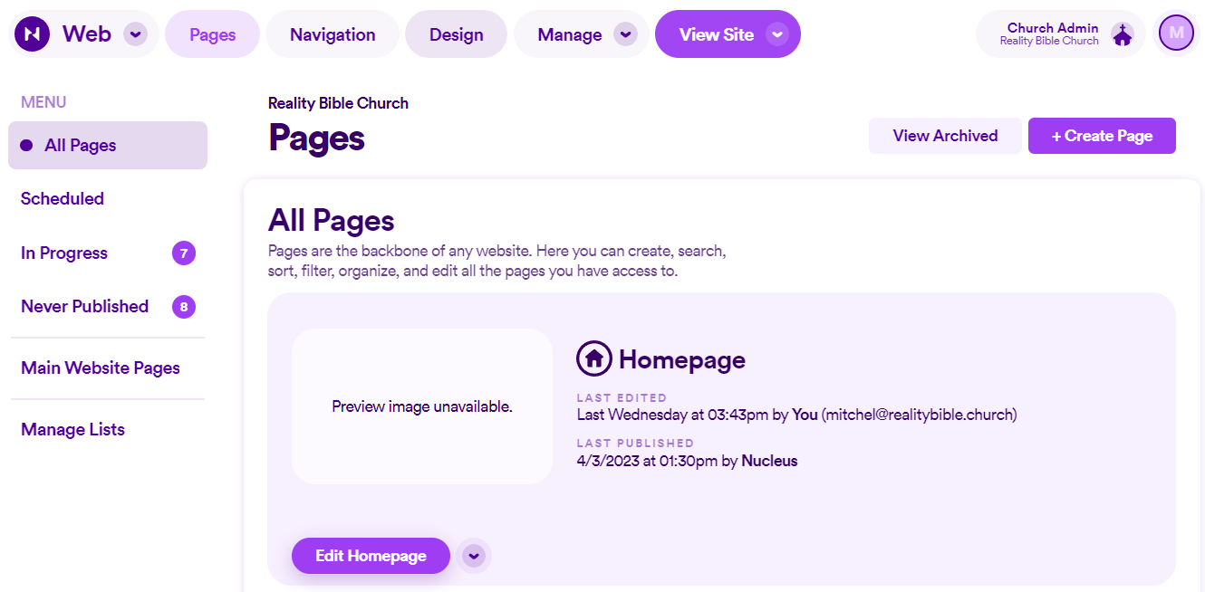Open the user avatar M
Viewport: 1205px width, 592px height.
1176,33
